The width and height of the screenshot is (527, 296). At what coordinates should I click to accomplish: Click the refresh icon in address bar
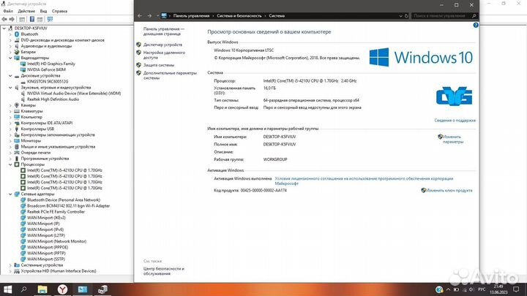(406, 16)
